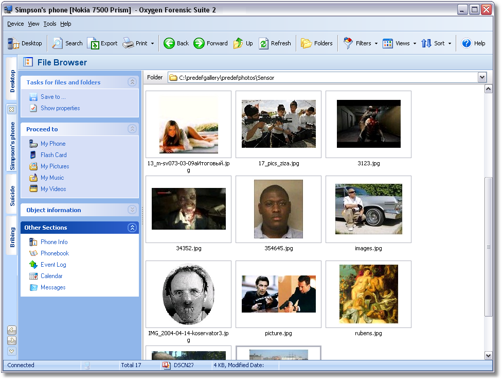The image size is (502, 380).
Task: Click the Up folder icon
Action: coord(238,43)
